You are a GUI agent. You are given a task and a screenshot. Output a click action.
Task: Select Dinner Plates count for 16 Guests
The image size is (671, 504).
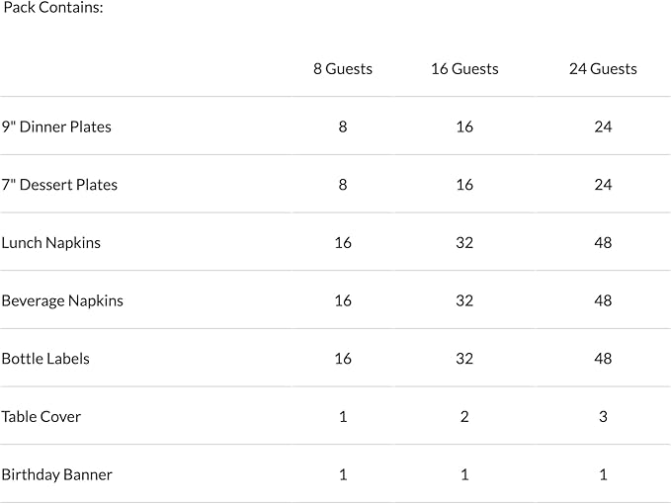coord(464,126)
